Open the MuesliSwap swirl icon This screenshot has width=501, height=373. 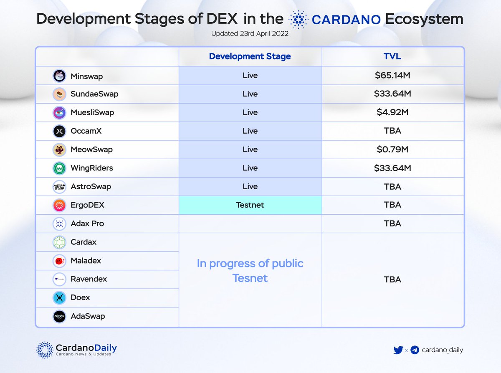(x=58, y=112)
